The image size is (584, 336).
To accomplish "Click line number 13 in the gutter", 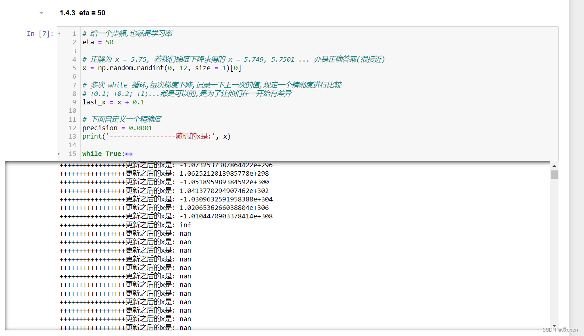I will (72, 136).
